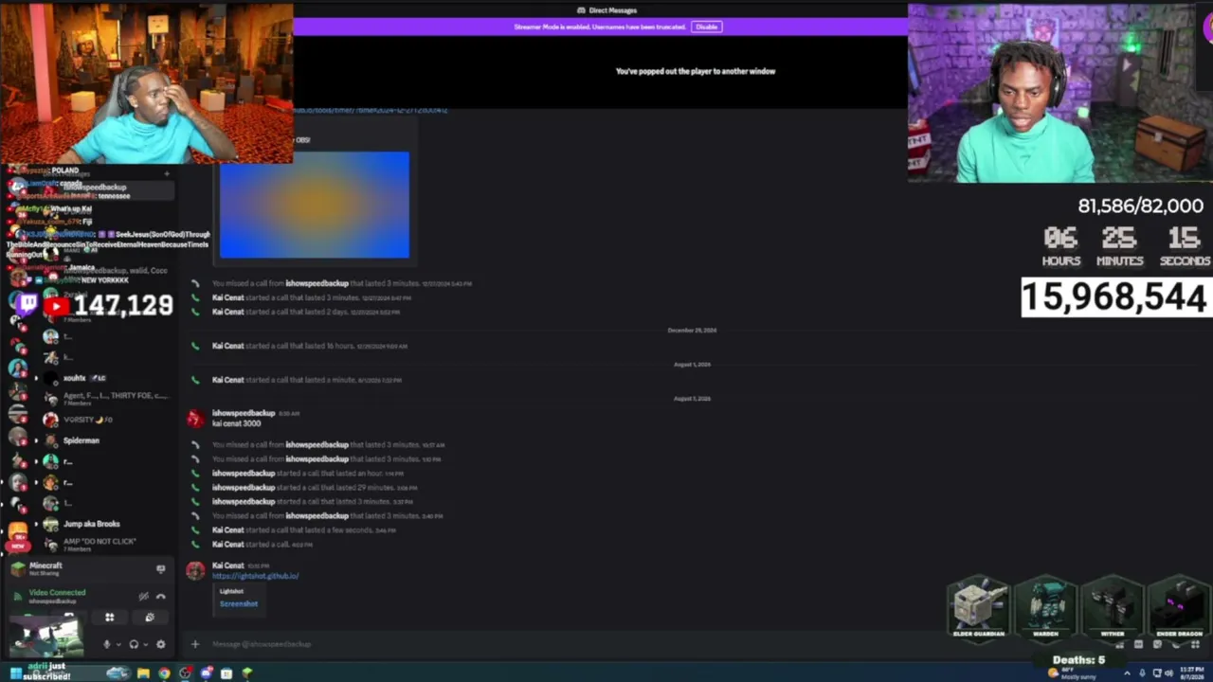The width and height of the screenshot is (1213, 682).
Task: Open activities grid button in voice panel
Action: [x=109, y=618]
